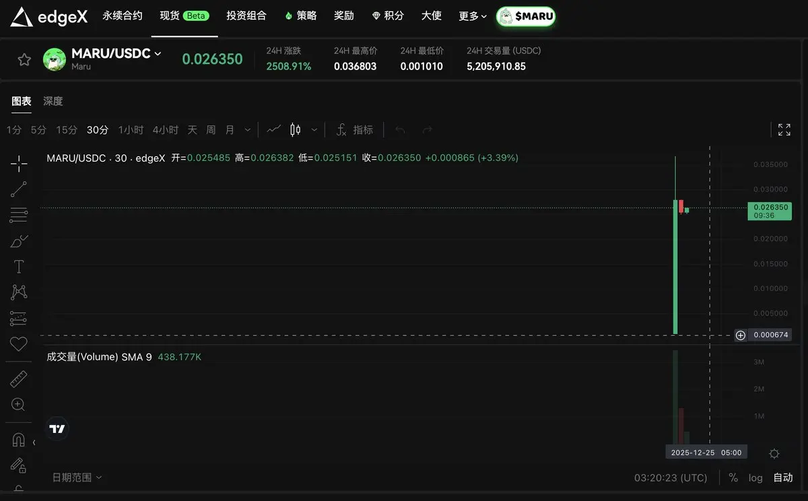Select the 4小时 timeframe
Screen dimensions: 808x501
click(166, 130)
